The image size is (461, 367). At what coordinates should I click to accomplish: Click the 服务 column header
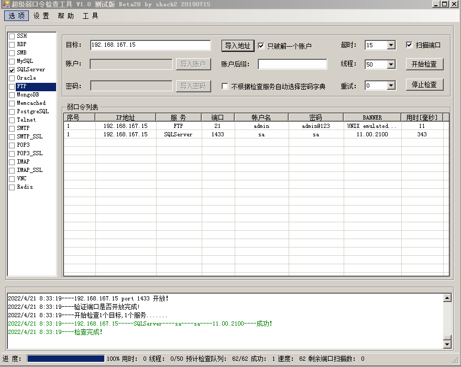[x=179, y=117]
